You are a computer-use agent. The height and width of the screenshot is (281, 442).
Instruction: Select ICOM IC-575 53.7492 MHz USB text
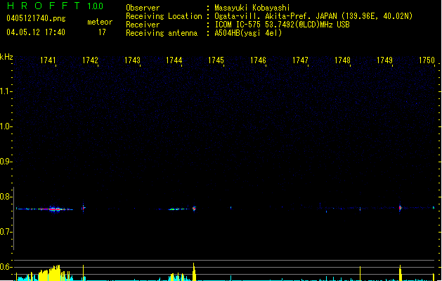[282, 25]
